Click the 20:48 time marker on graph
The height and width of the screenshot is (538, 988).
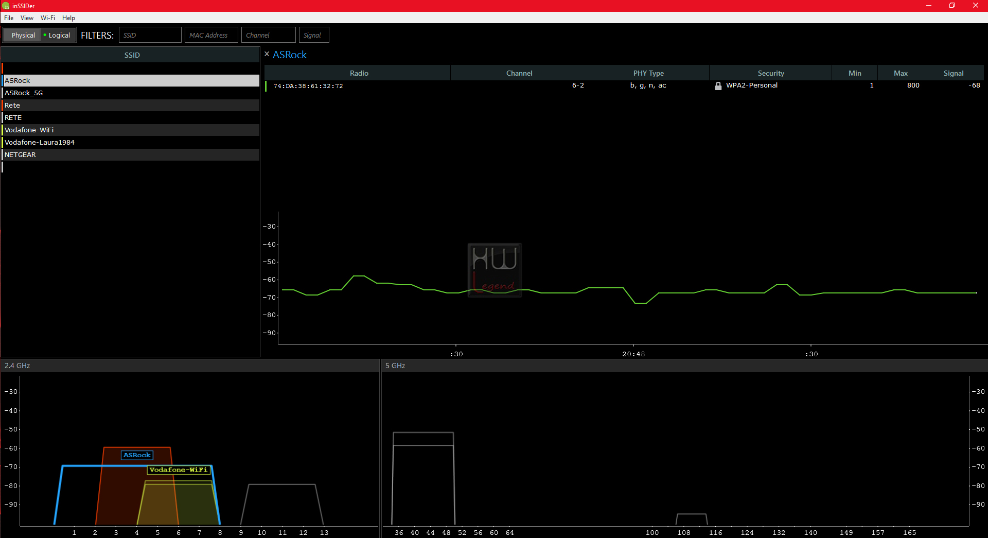coord(633,354)
